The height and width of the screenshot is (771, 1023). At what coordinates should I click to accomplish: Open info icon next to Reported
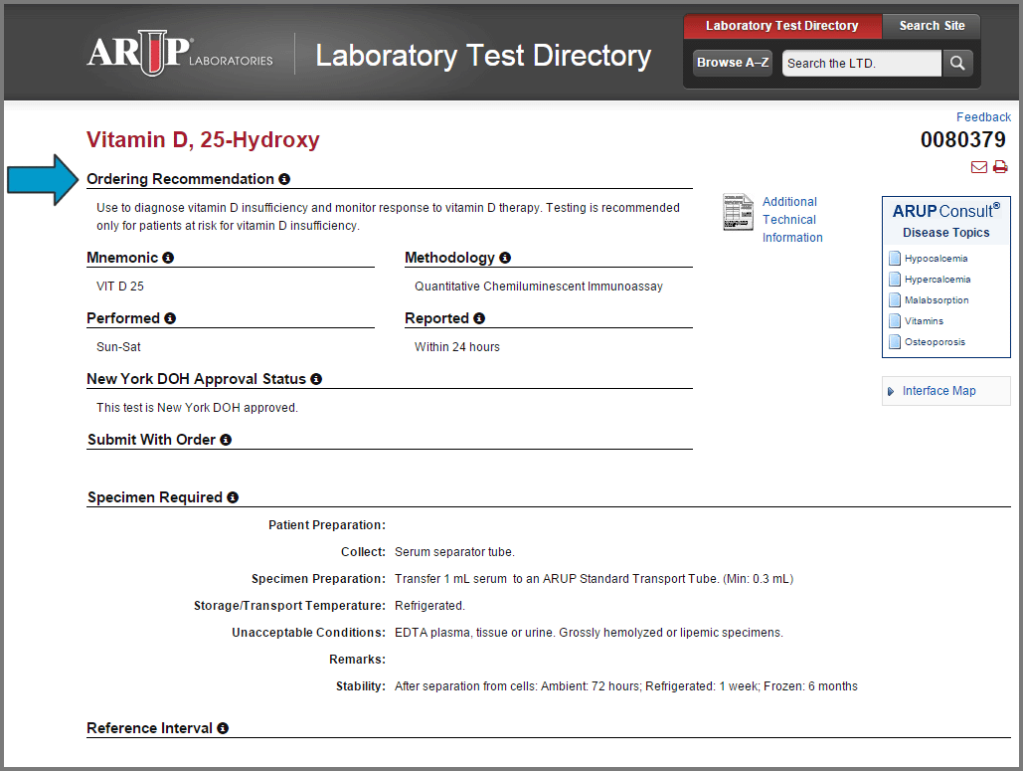(479, 318)
